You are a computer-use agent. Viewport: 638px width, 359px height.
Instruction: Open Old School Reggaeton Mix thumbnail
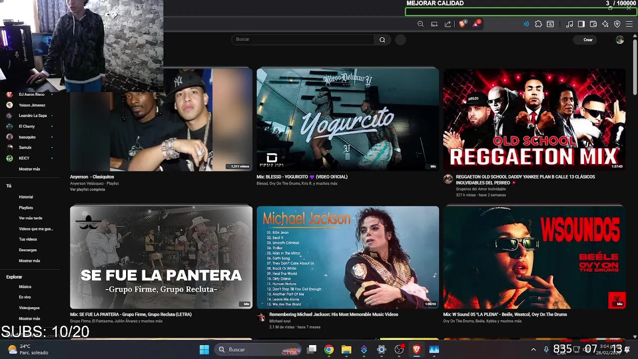click(534, 120)
